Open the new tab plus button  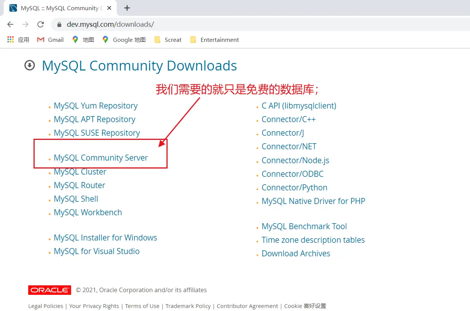127,8
